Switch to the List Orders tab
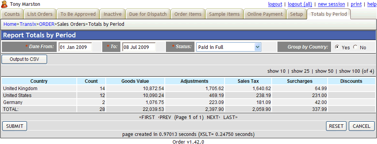The width and height of the screenshot is (377, 144). 40,14
